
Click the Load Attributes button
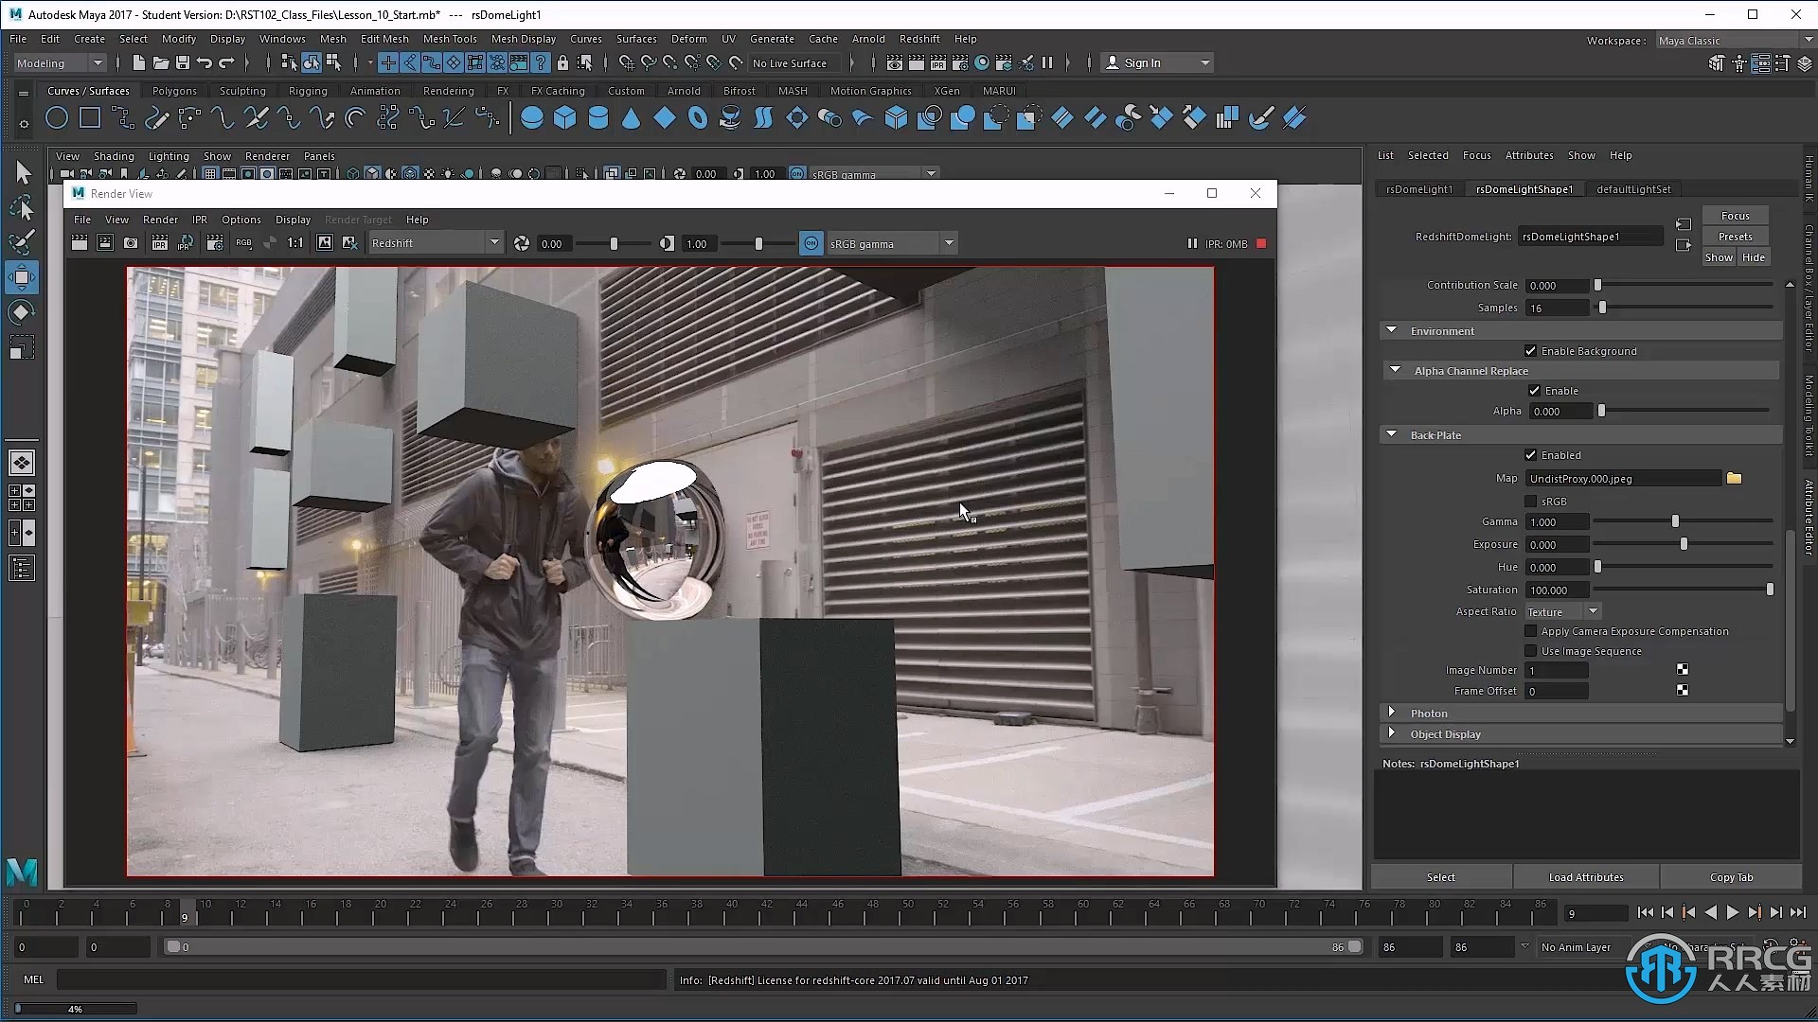[1586, 876]
